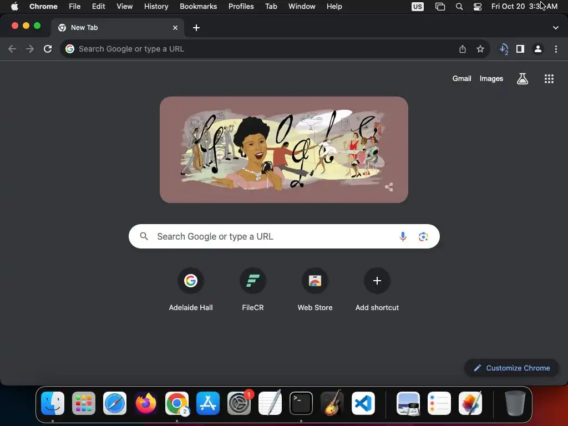568x426 pixels.
Task: Open the Apple menu
Action: point(14,7)
